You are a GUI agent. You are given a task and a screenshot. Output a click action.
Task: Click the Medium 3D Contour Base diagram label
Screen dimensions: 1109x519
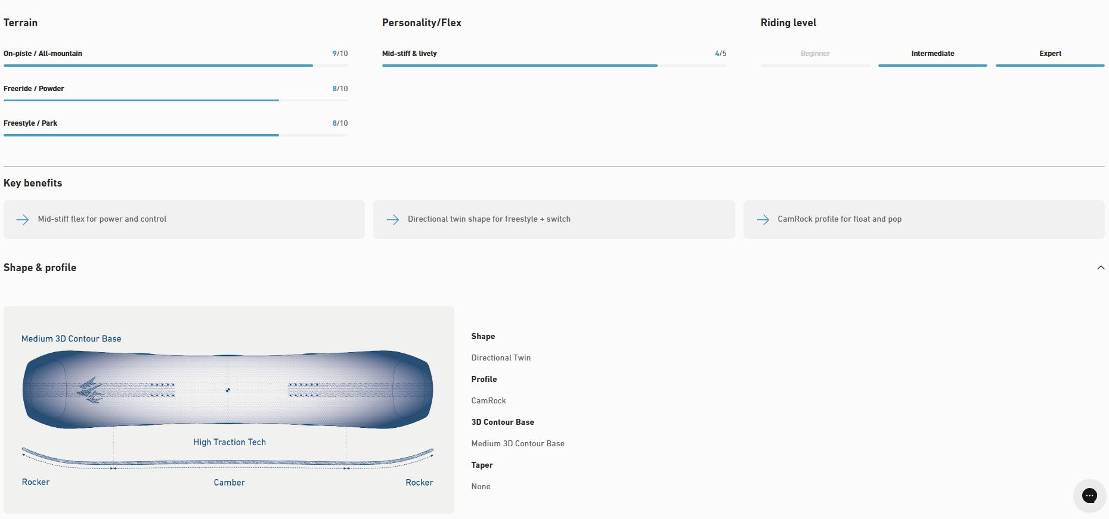click(72, 338)
